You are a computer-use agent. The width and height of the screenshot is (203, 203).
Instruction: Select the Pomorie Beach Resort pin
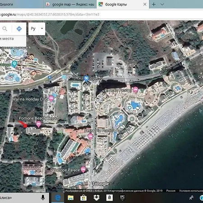click(39, 124)
